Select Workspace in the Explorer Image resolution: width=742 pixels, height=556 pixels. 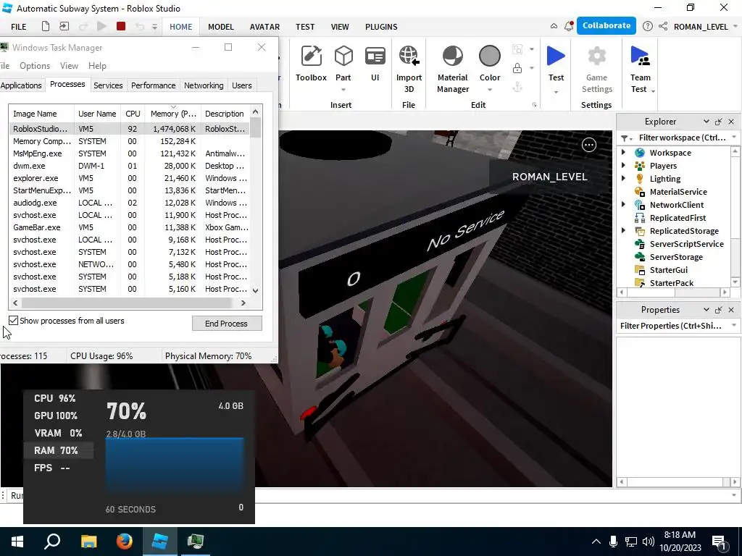(x=670, y=153)
